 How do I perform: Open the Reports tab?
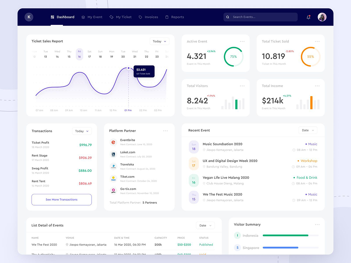(174, 17)
